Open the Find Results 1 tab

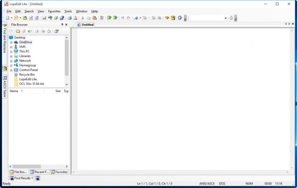(21, 178)
